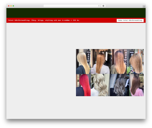The height and width of the screenshot is (128, 152).
Task: Click the green maximize window button
Action: click(x=13, y=6)
